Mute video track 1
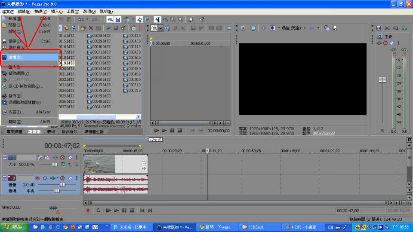This screenshot has height=232, width=413. 70,158
